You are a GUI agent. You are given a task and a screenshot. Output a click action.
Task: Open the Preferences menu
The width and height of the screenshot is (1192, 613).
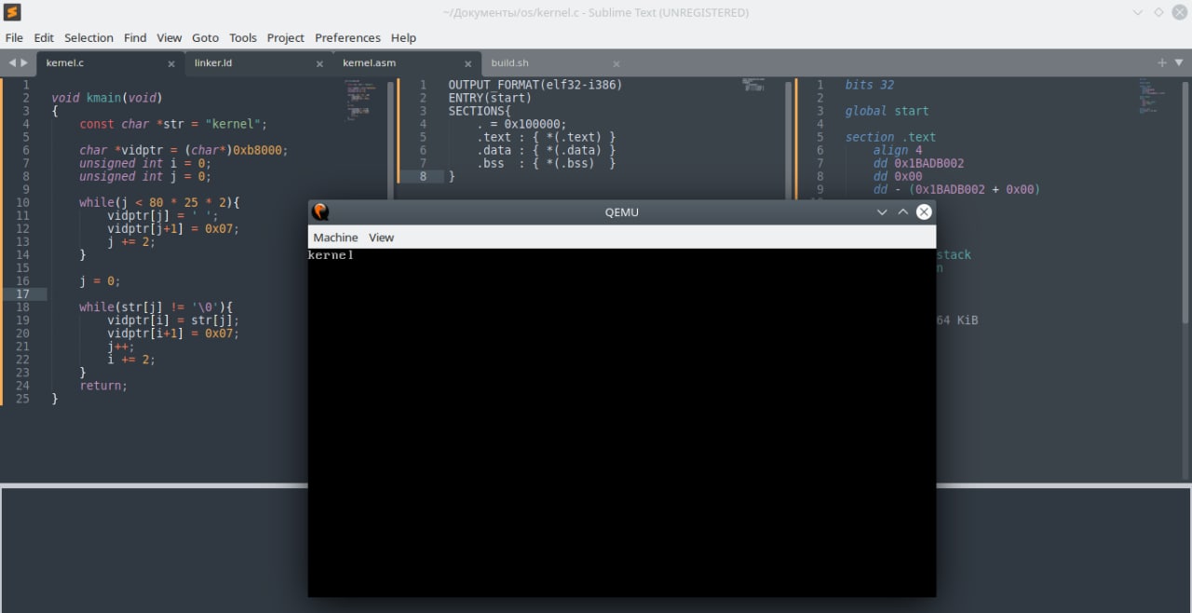pyautogui.click(x=347, y=37)
